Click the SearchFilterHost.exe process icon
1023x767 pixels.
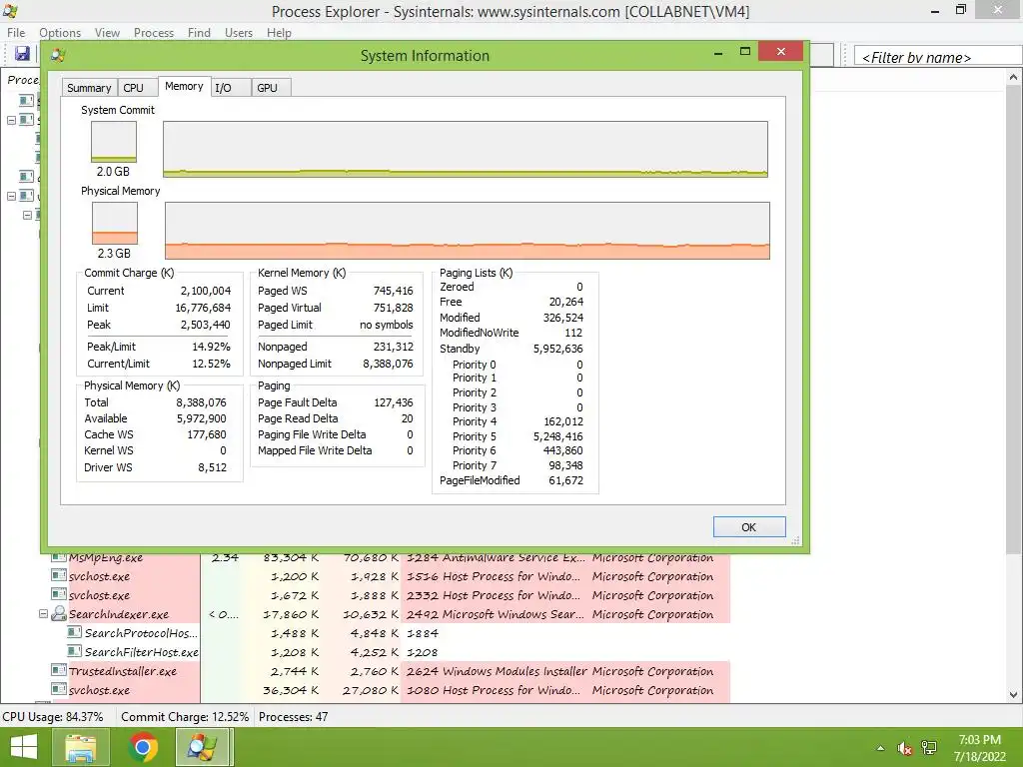[74, 651]
